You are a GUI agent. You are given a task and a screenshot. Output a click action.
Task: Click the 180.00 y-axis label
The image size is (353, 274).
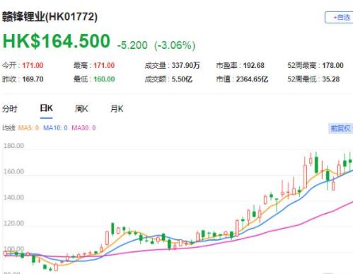(x=13, y=146)
